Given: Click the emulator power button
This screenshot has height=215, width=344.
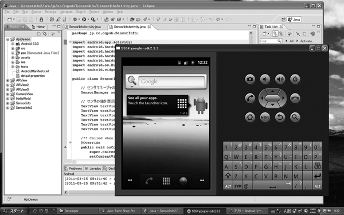Looking at the screenshot, I should tap(295, 79).
